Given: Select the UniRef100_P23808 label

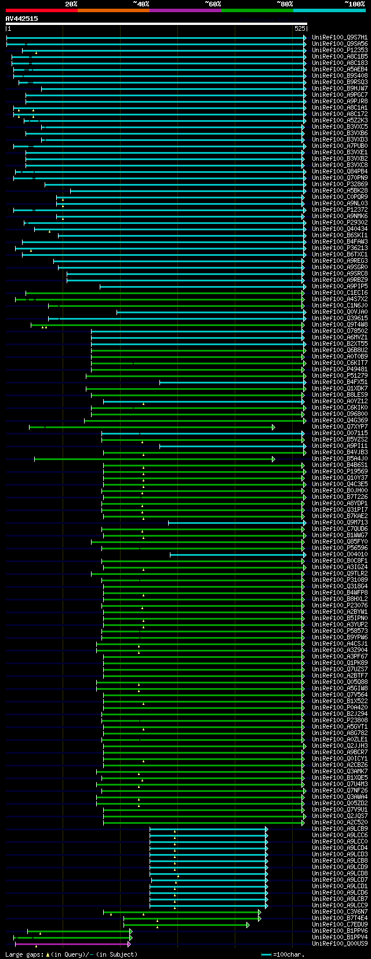Looking at the screenshot, I should click(340, 721).
